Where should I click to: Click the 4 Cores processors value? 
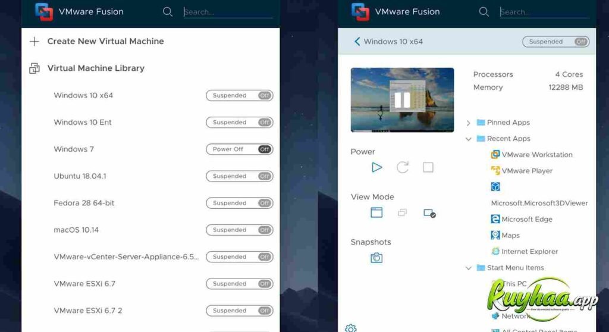pos(569,74)
